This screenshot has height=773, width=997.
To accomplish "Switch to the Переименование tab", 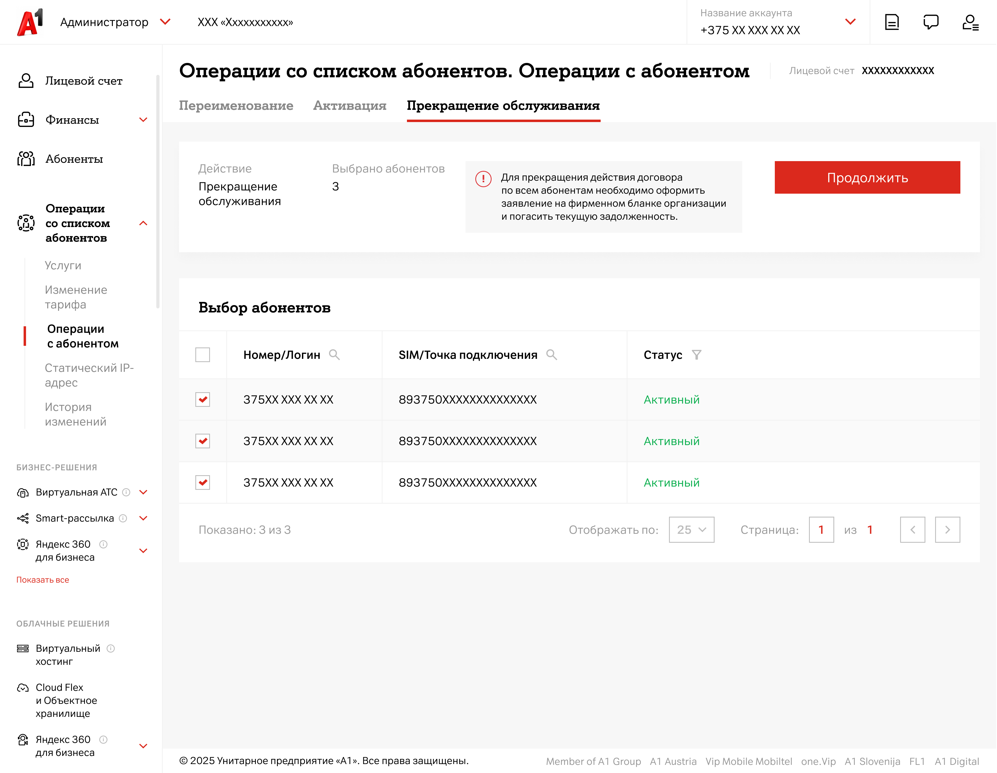I will [x=236, y=106].
